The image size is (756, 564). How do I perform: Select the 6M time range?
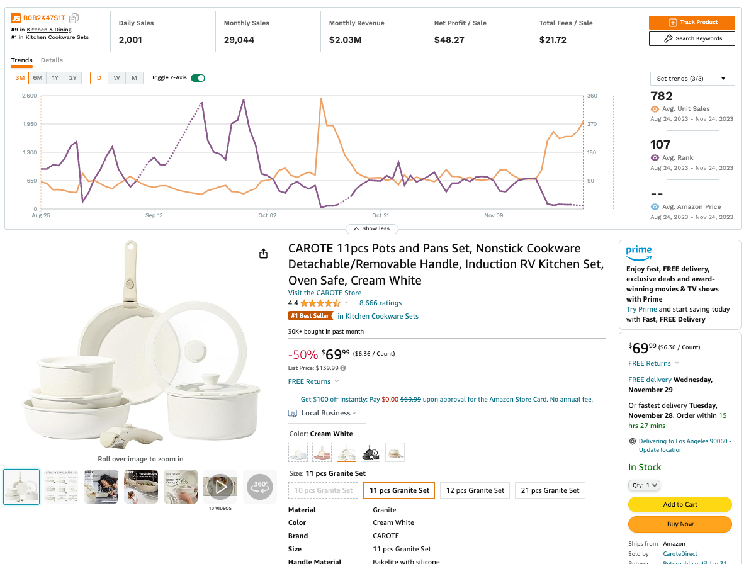click(38, 78)
